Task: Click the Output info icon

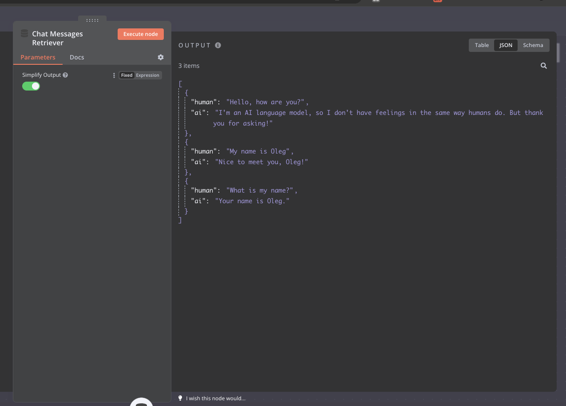Action: (x=218, y=45)
